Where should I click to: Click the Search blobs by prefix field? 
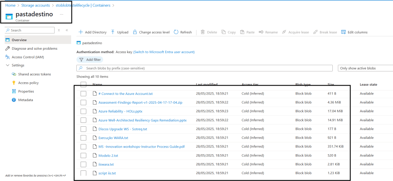click(x=205, y=68)
